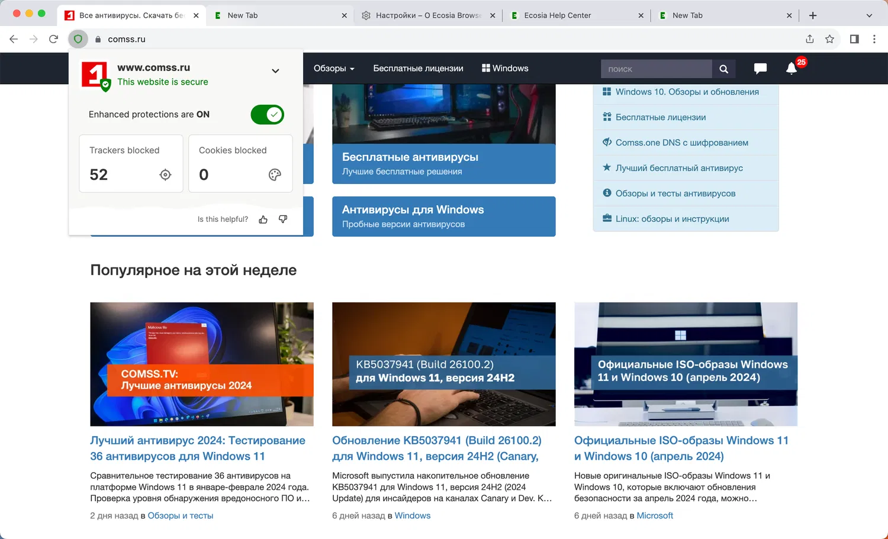The image size is (888, 539).
Task: Open the comments chat bubble icon
Action: tap(760, 69)
